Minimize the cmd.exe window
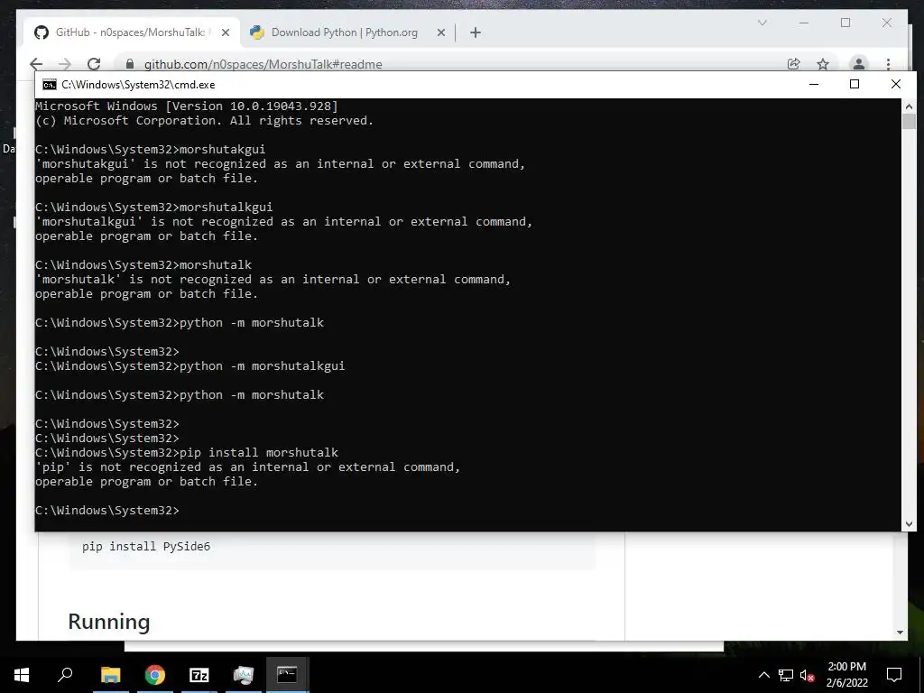 814,84
